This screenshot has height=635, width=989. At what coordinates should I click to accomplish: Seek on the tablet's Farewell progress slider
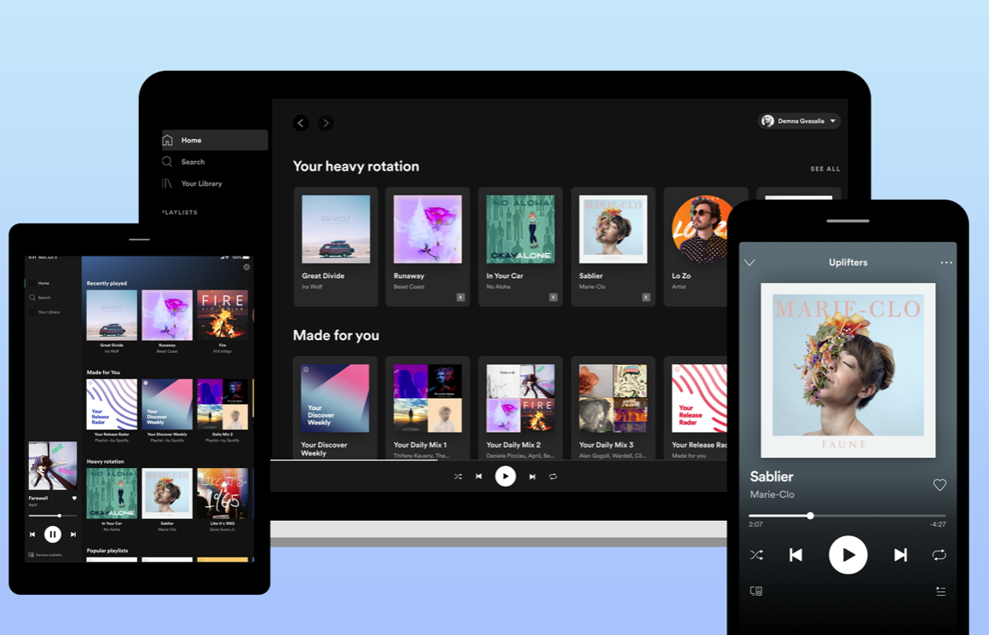pyautogui.click(x=53, y=515)
